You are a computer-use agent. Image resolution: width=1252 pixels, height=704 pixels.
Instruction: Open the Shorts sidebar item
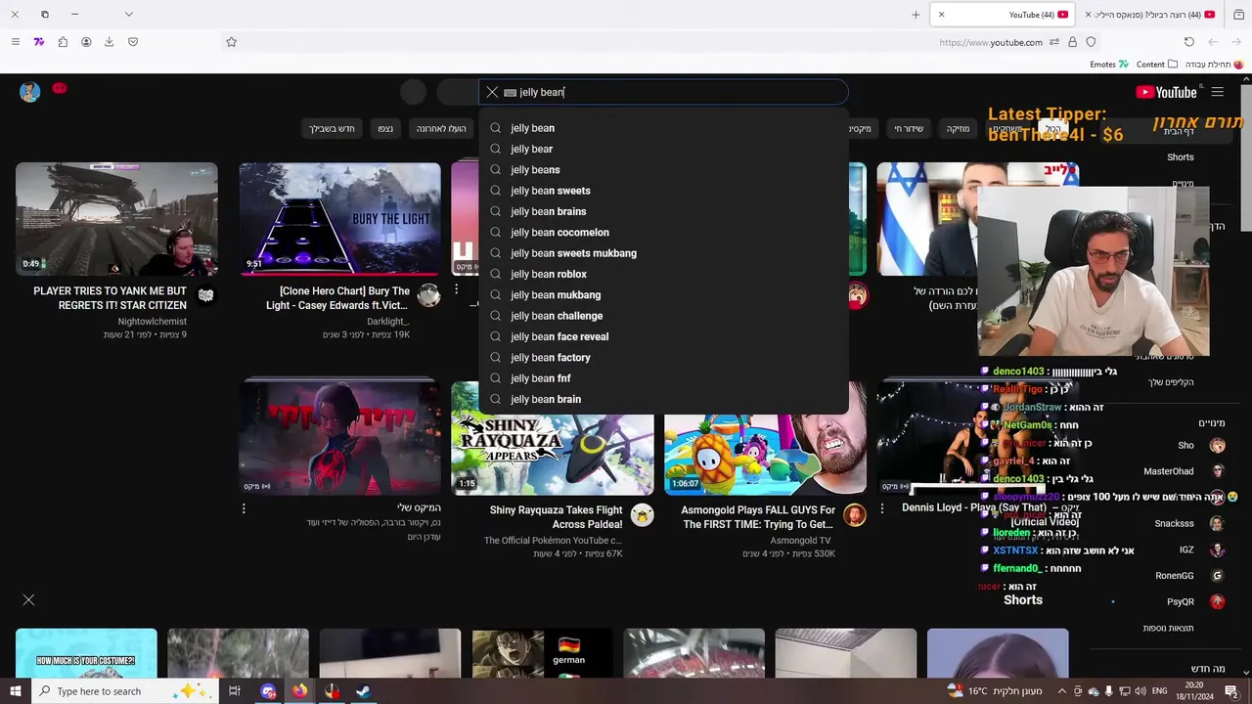point(1181,157)
